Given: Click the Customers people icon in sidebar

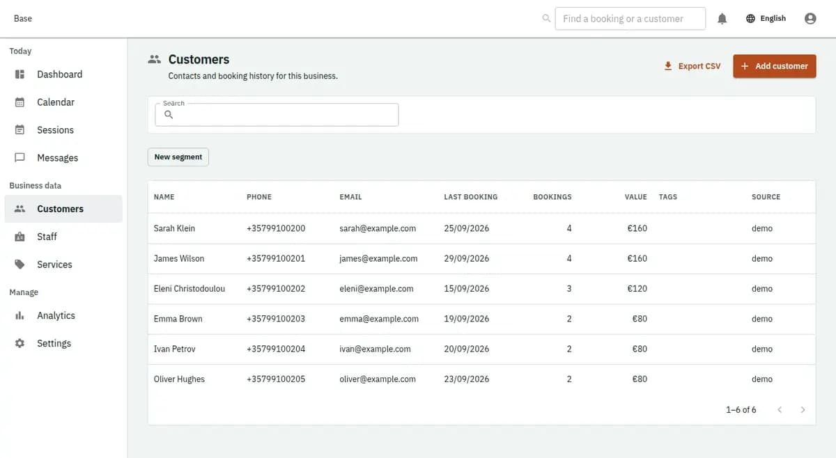Looking at the screenshot, I should pos(20,209).
